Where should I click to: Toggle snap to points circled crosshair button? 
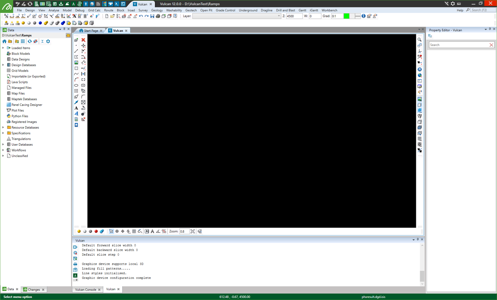123,231
